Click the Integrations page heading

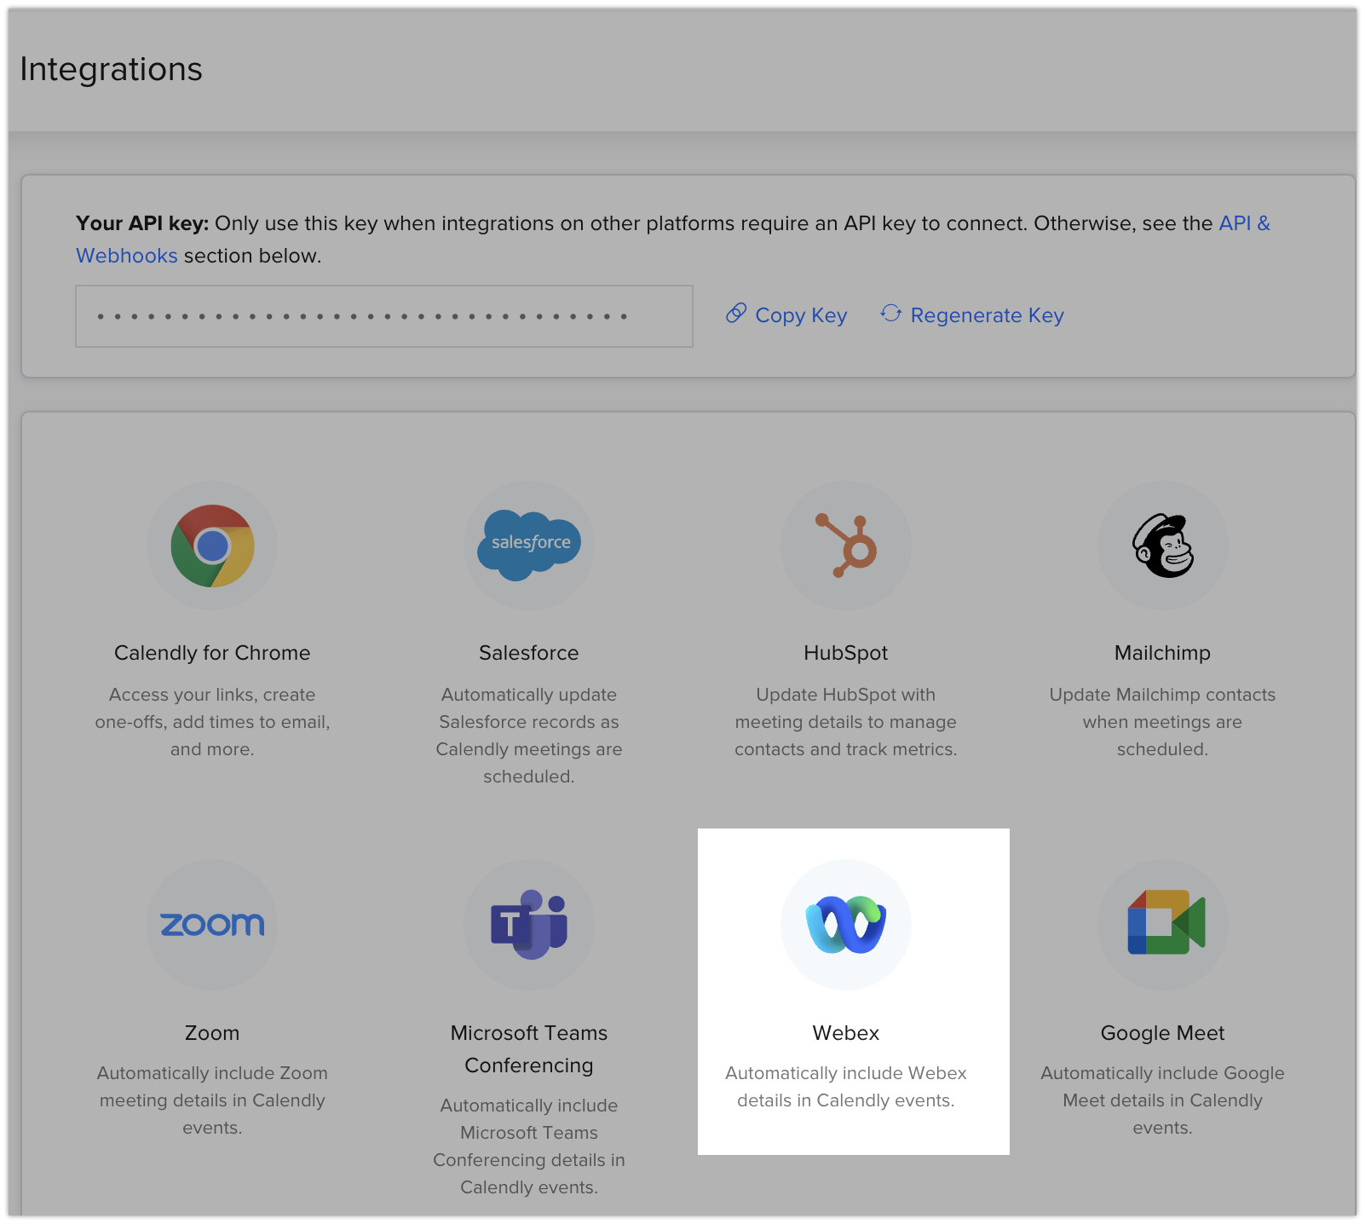click(x=111, y=69)
